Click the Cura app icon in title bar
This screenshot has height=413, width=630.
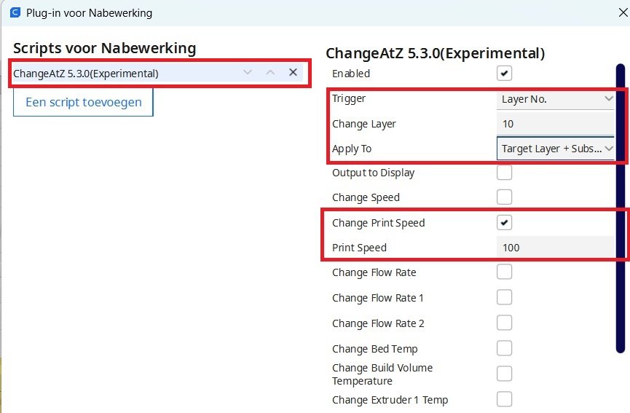pyautogui.click(x=15, y=12)
